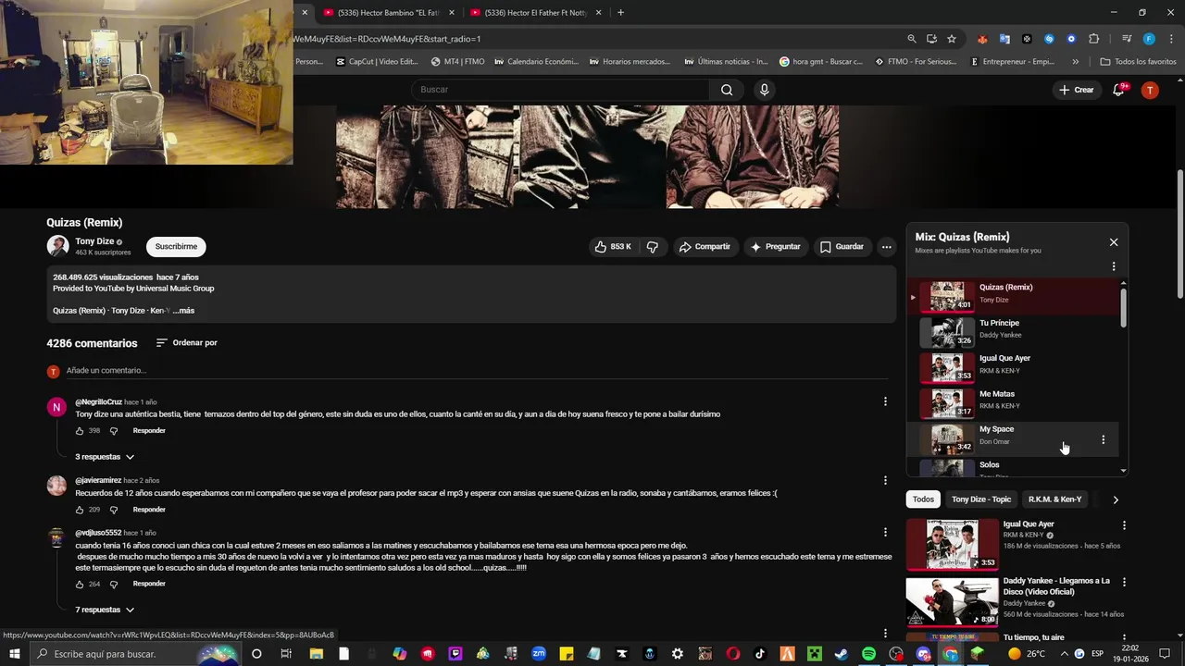Show more bookmarks with double chevron
The width and height of the screenshot is (1185, 666).
(1075, 62)
